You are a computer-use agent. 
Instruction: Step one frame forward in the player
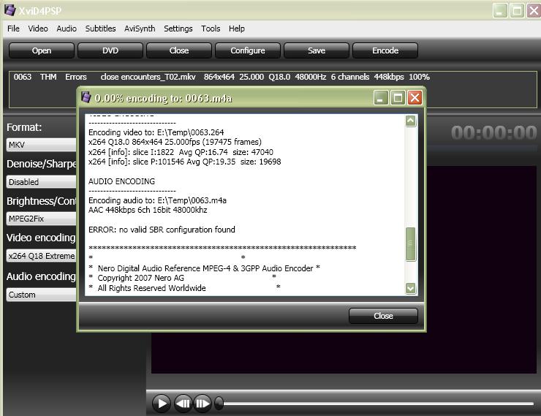[203, 404]
